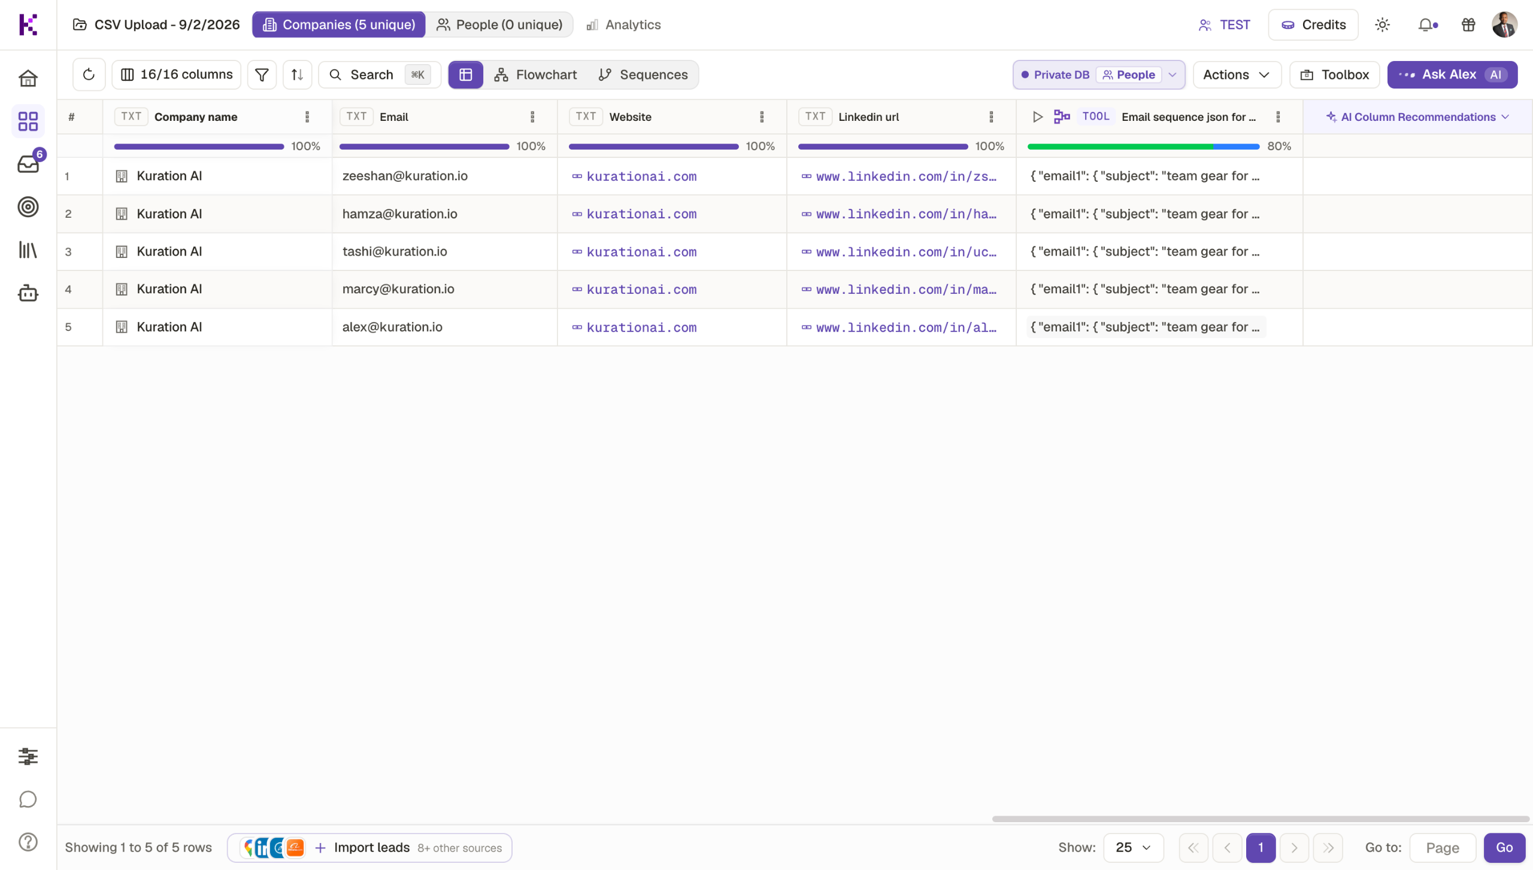Open the gift rewards icon
1533x870 pixels.
(x=1468, y=25)
